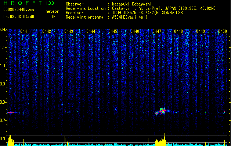Click the date stamp 05.08.03 04:40
The image size is (231, 146).
[19, 17]
